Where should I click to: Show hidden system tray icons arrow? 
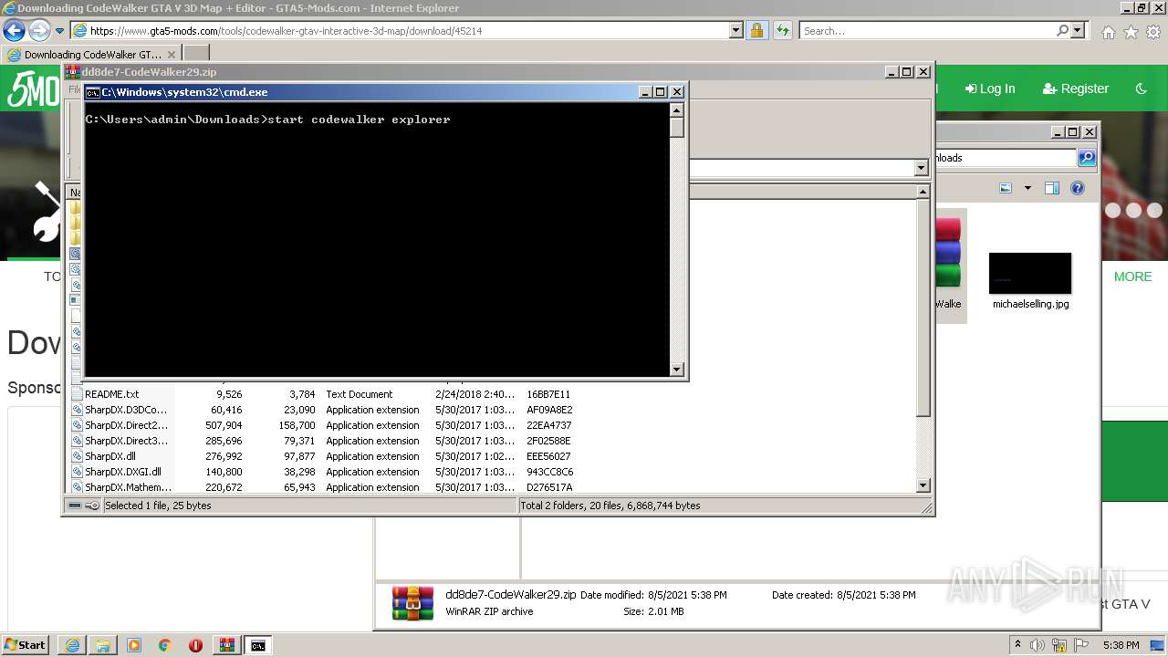[1018, 645]
